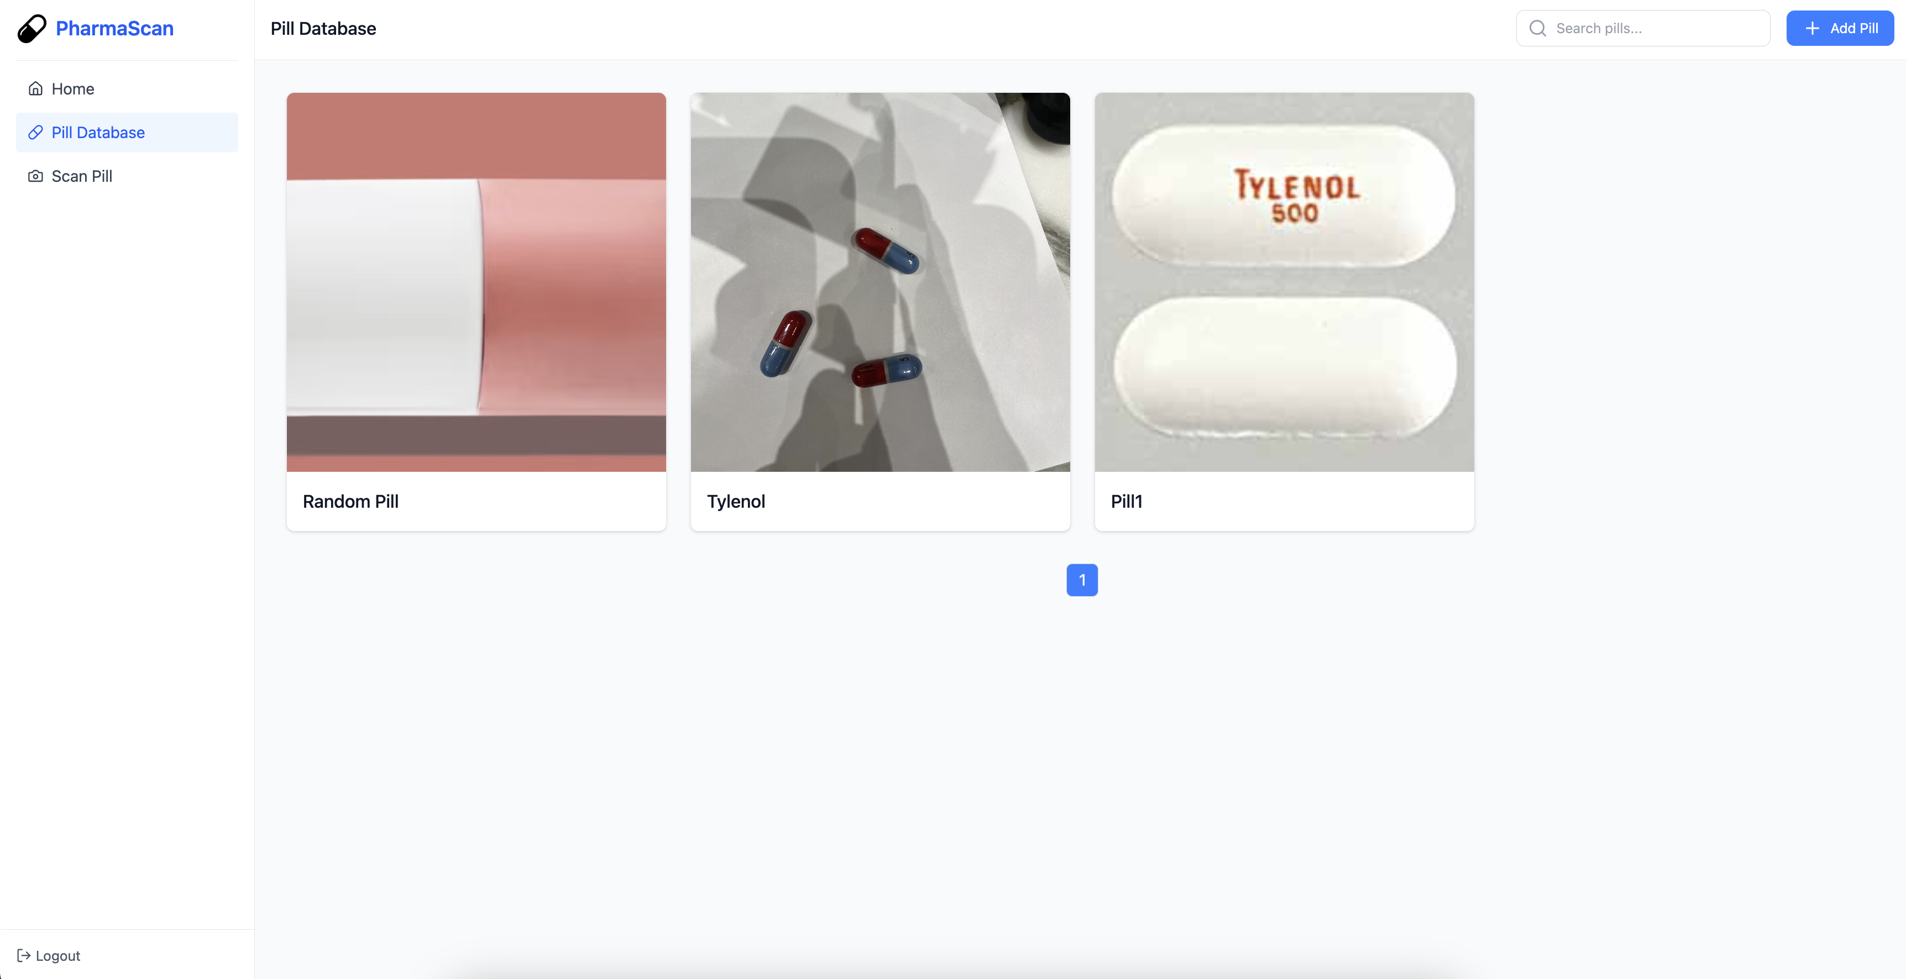Click the plus icon in Add Pill
The height and width of the screenshot is (979, 1906).
pos(1812,28)
